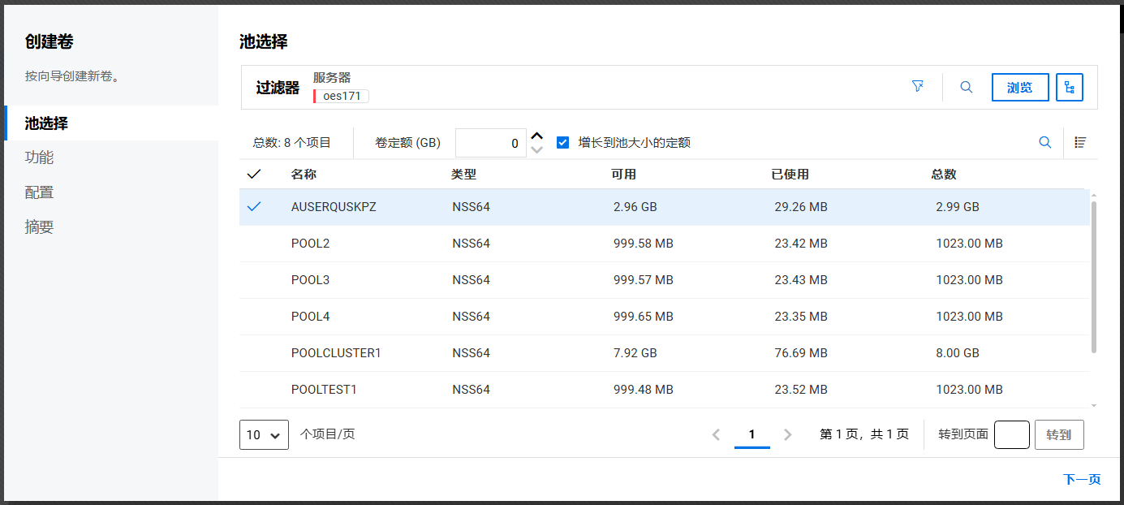
Task: Increase volume quota with up arrow
Action: (x=536, y=136)
